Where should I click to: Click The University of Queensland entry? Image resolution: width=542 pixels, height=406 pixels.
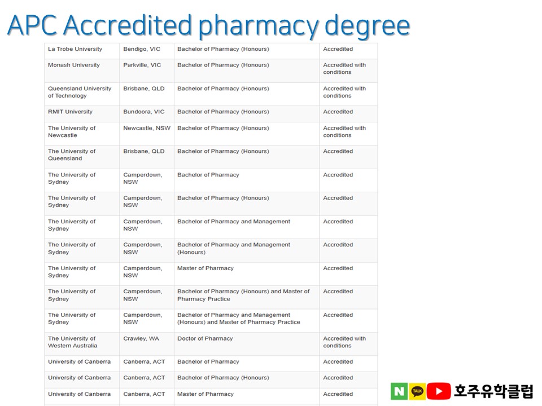pos(72,155)
